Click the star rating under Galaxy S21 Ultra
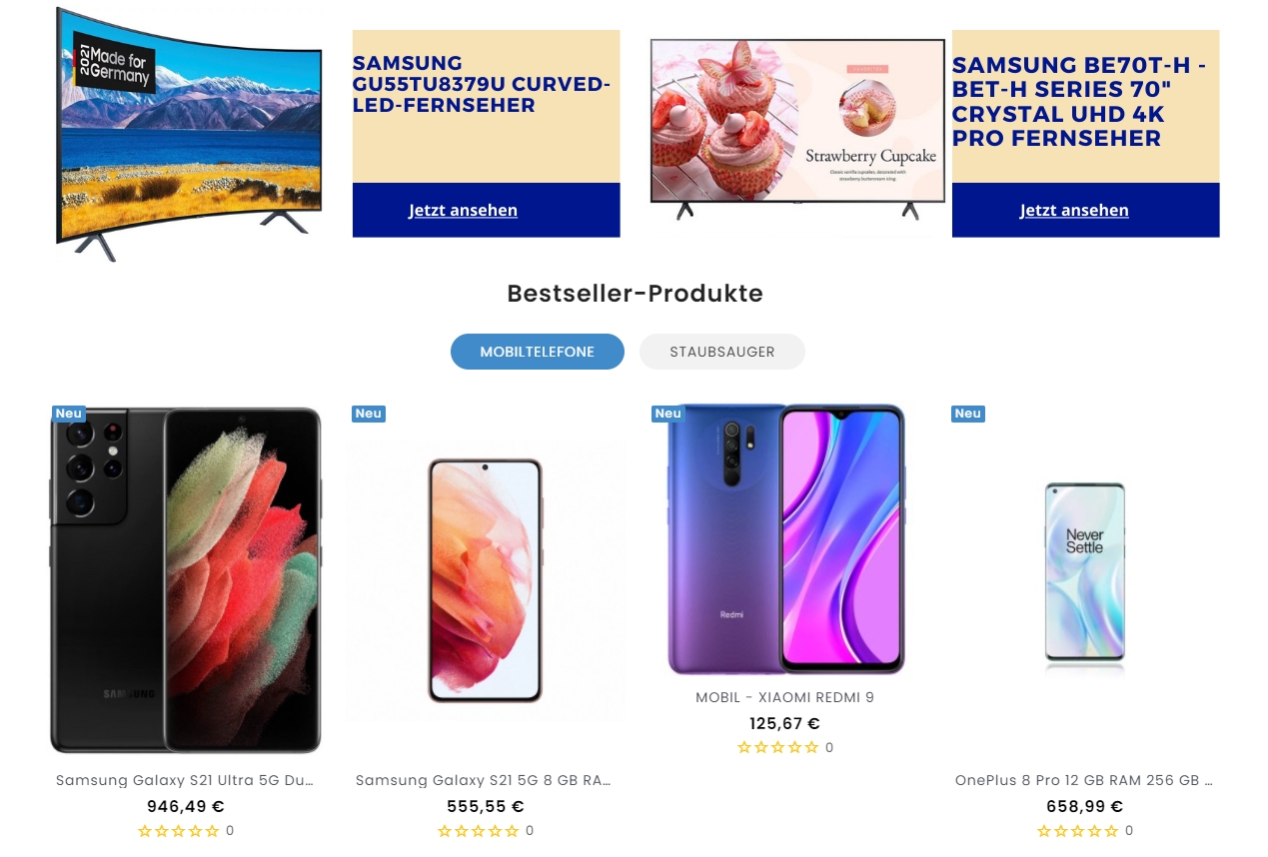This screenshot has width=1268, height=857. [179, 830]
